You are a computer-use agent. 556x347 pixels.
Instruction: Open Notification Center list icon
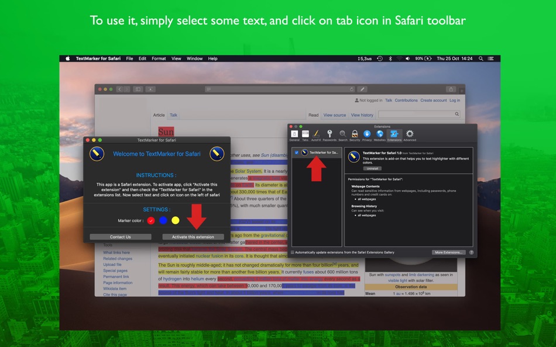pyautogui.click(x=491, y=58)
